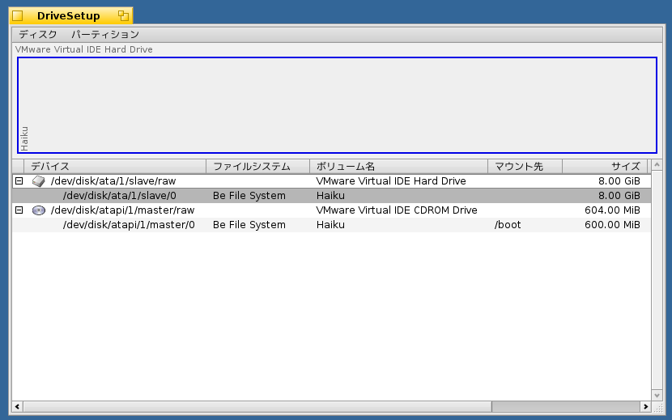Click the hard drive icon for ata slave

point(39,180)
